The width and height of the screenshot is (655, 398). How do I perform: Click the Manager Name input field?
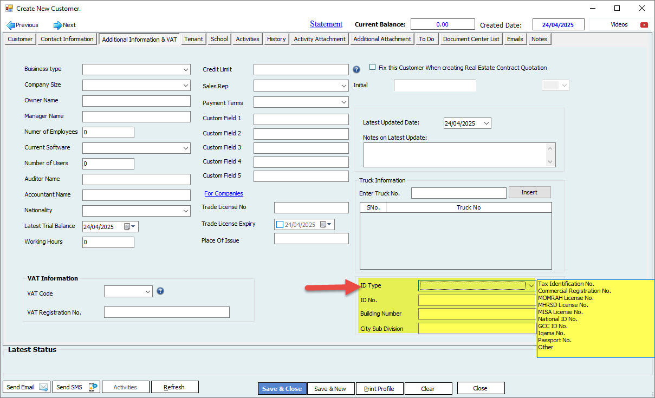click(137, 117)
